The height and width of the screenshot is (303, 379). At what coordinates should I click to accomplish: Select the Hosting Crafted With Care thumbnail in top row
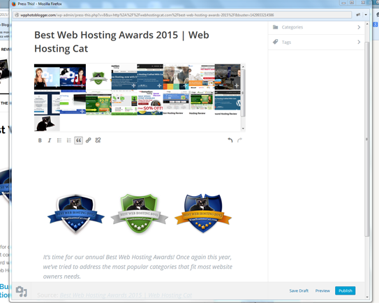[x=150, y=77]
